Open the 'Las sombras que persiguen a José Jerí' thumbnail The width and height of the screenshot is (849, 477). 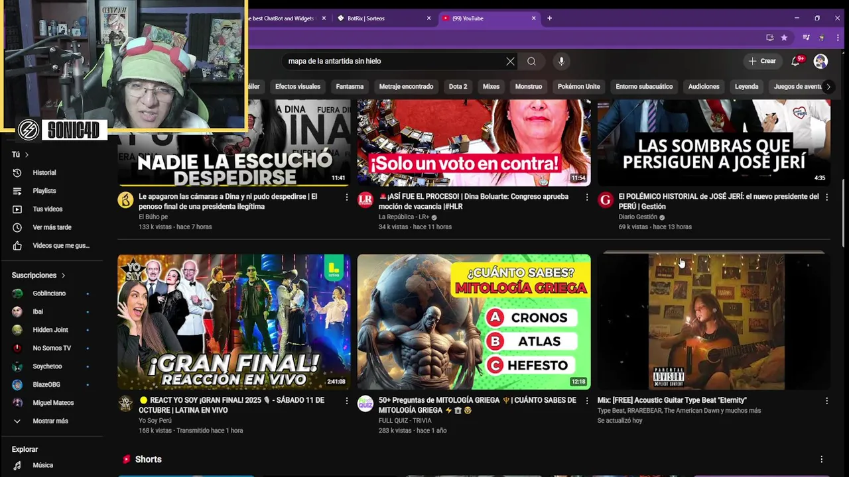click(714, 143)
